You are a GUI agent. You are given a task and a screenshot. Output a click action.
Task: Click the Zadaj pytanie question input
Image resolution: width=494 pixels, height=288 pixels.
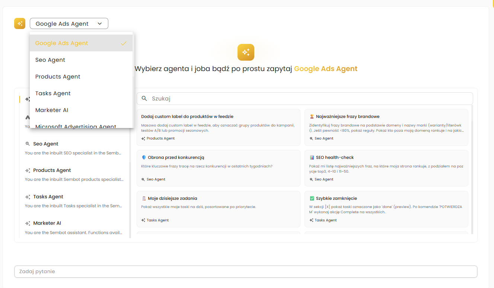point(246,272)
